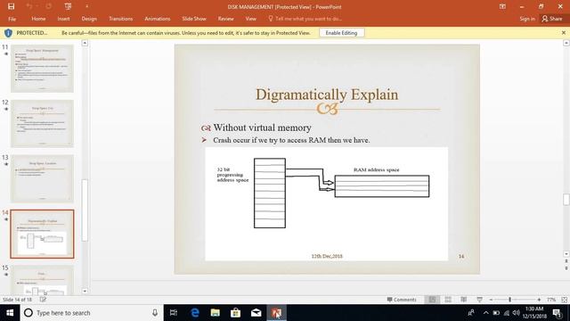Click the thumbnail pane scroll up arrow
This screenshot has width=570, height=321.
coord(85,43)
